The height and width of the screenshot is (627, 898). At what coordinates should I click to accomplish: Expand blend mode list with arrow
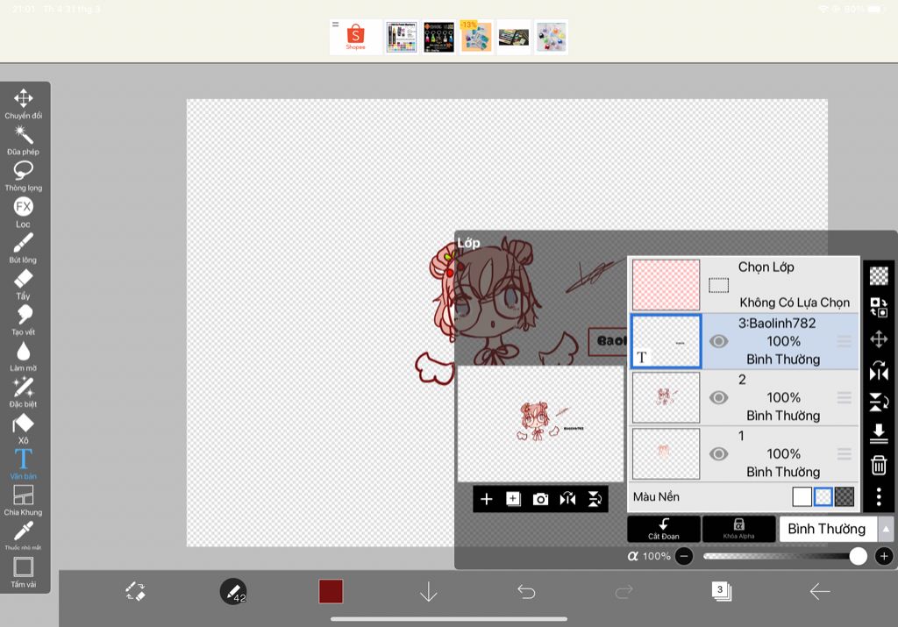point(886,529)
